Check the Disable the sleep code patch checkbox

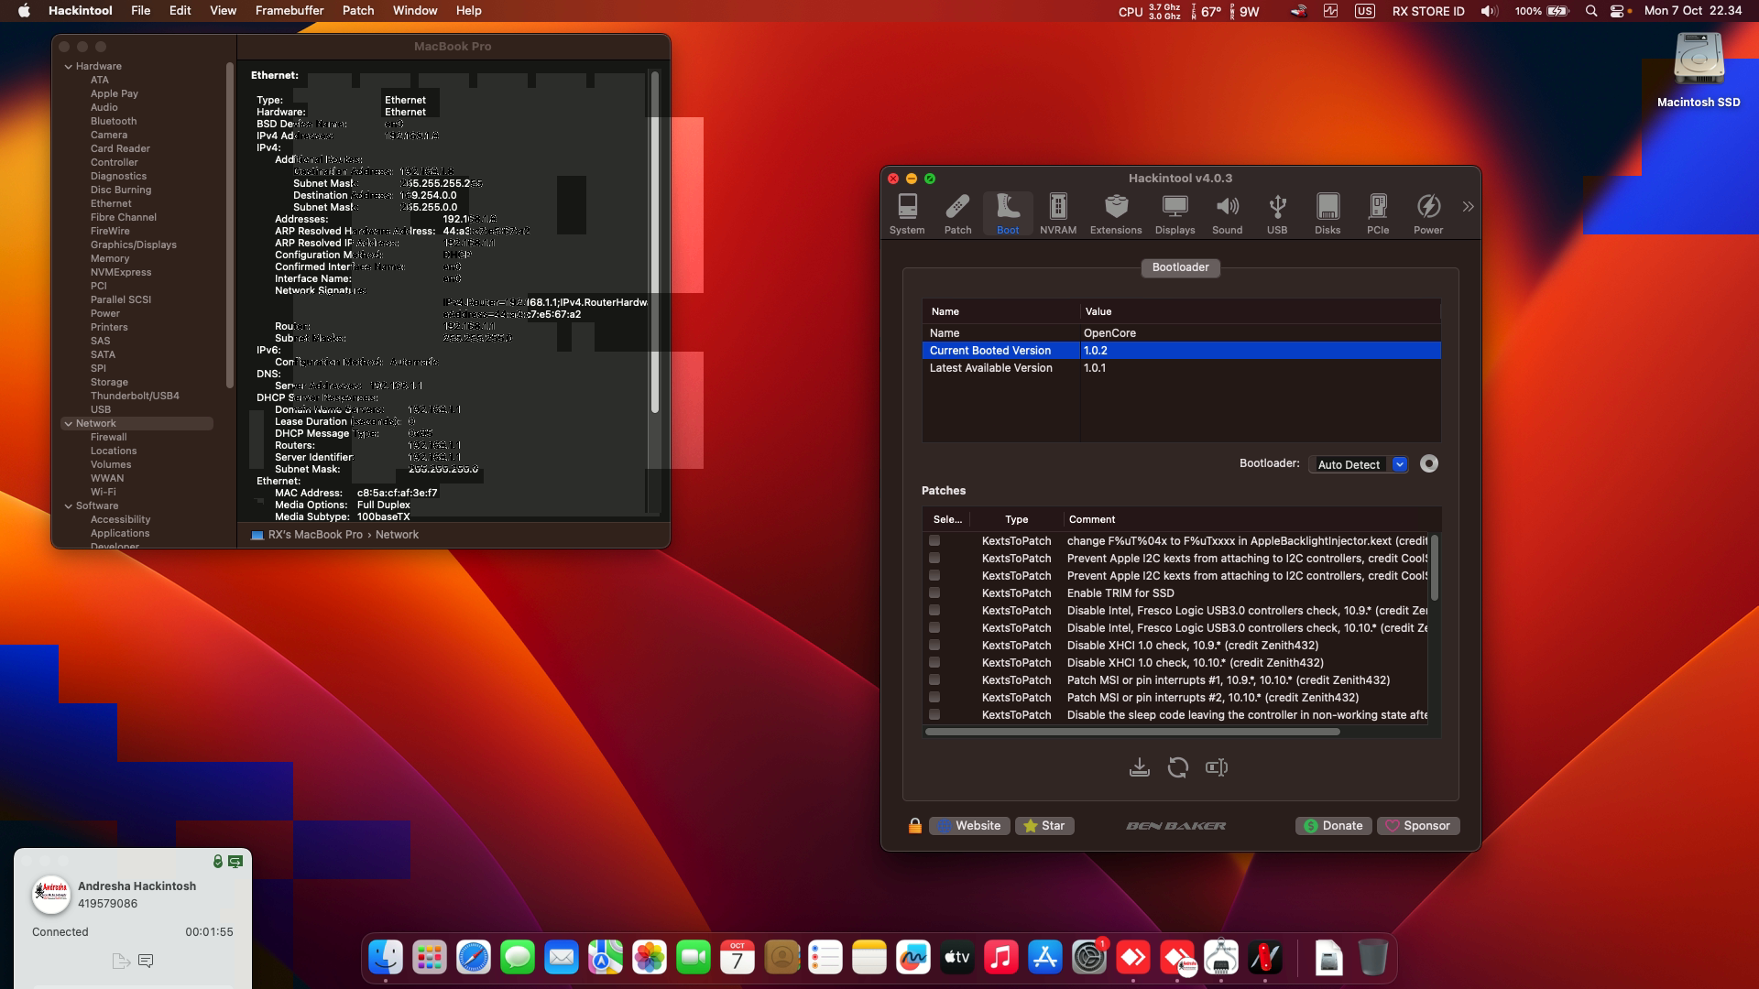point(934,715)
